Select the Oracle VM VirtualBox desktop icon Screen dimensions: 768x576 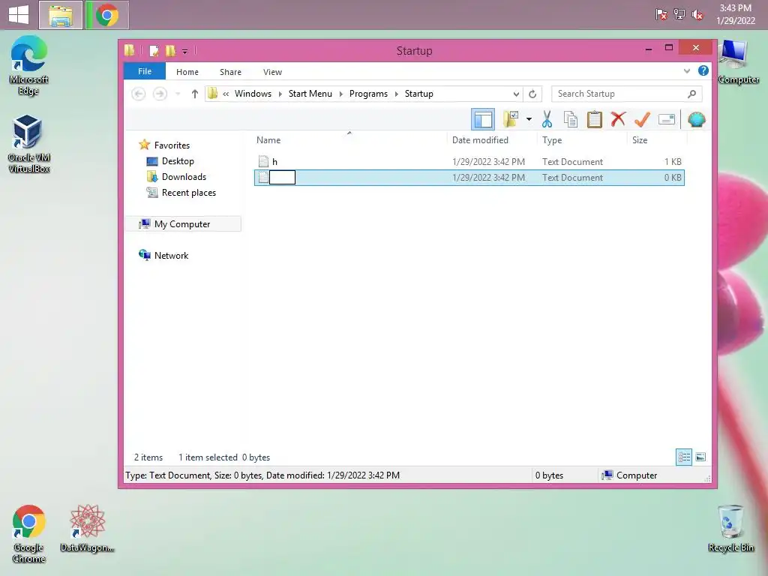click(x=28, y=143)
